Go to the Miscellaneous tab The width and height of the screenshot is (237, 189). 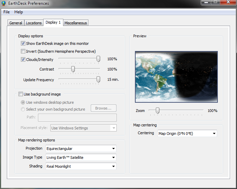(x=76, y=23)
